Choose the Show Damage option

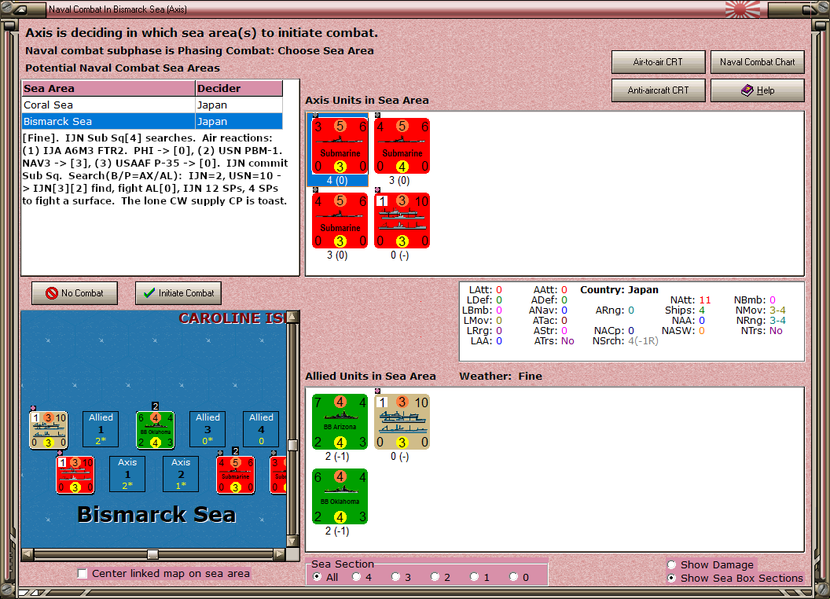point(672,564)
